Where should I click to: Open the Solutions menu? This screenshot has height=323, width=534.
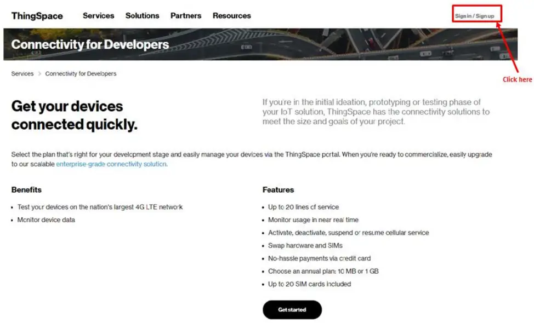click(142, 16)
